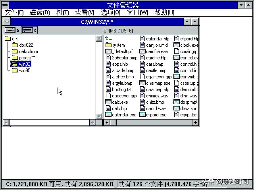
Task: Select the calc.hlp file icon
Action: (x=108, y=108)
